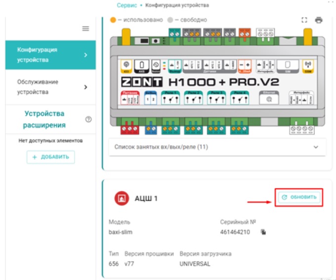Click the red АЦШ 1 adapter icon
This screenshot has height=280, width=336.
[121, 198]
